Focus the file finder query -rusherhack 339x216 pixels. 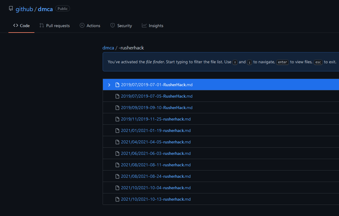click(x=131, y=48)
